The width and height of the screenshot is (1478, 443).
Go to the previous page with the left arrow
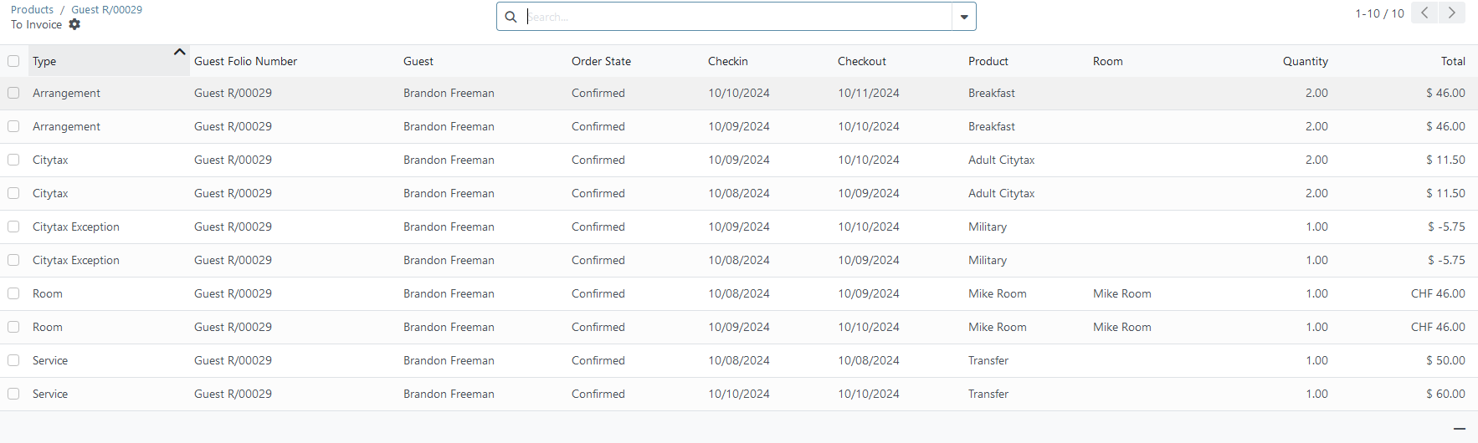tap(1424, 13)
